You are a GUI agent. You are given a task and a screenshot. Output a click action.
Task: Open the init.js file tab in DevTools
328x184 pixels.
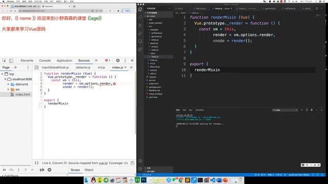tap(101, 67)
